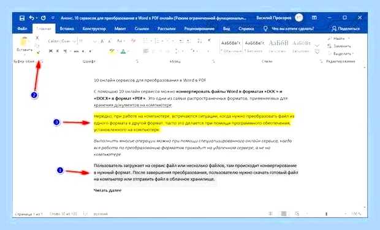Image resolution: width=380 pixels, height=230 pixels.
Task: Click the page count in status bar
Action: coord(29,214)
